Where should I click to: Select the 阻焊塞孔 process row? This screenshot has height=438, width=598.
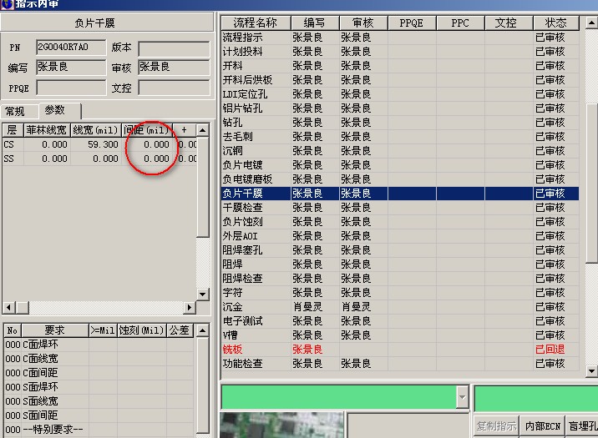(x=400, y=249)
